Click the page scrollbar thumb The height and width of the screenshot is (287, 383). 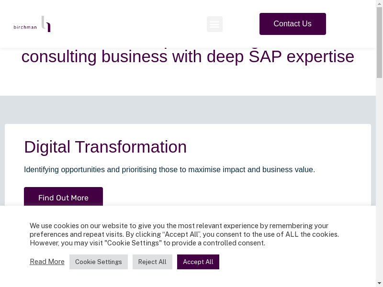[x=379, y=43]
